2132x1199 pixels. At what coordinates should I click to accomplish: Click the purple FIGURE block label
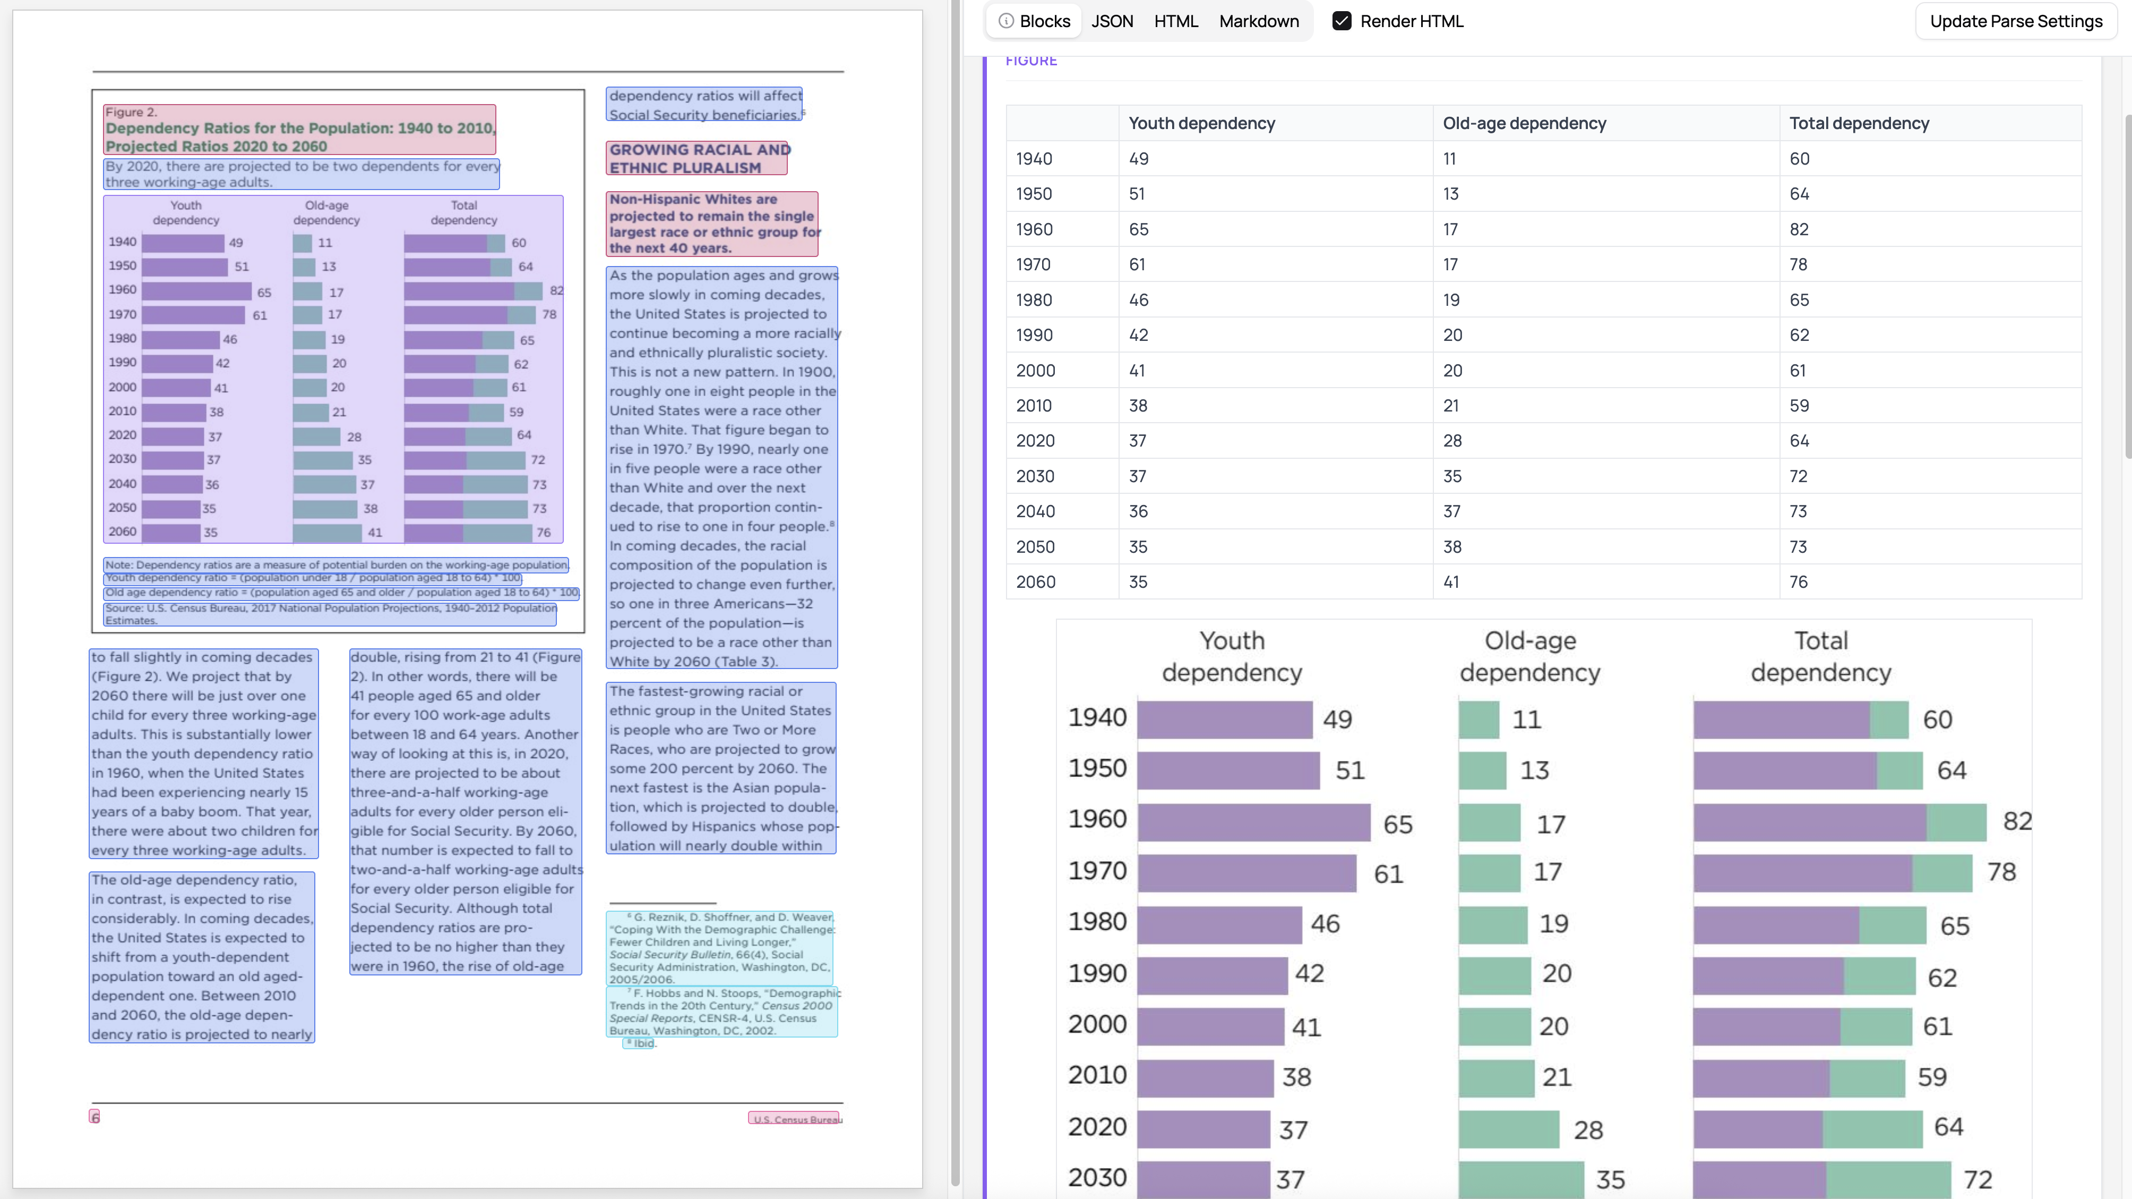click(1031, 59)
